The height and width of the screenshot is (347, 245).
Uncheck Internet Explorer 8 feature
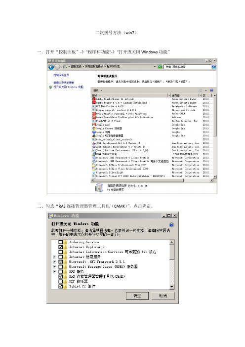(x=61, y=247)
